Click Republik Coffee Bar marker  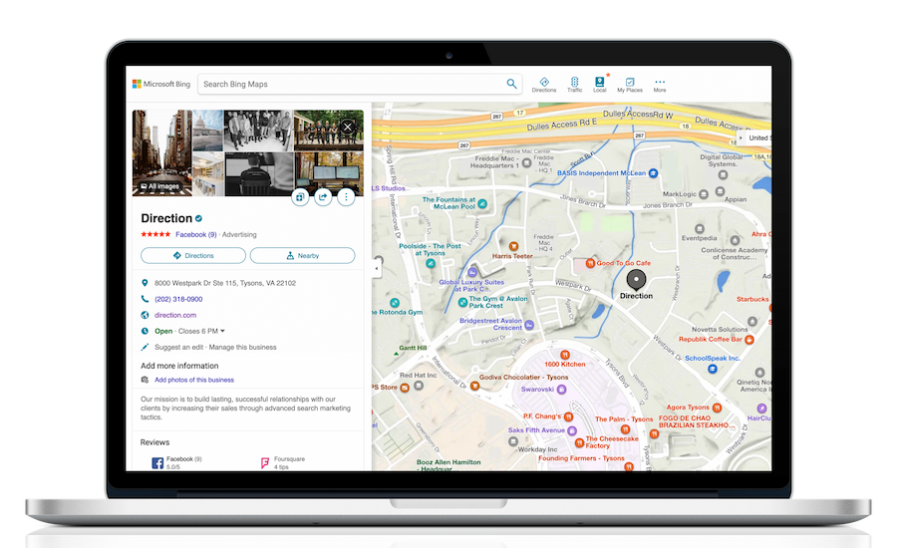click(x=748, y=339)
